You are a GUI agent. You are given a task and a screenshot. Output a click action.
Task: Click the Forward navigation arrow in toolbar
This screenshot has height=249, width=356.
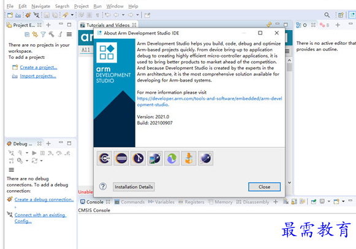pos(131,15)
